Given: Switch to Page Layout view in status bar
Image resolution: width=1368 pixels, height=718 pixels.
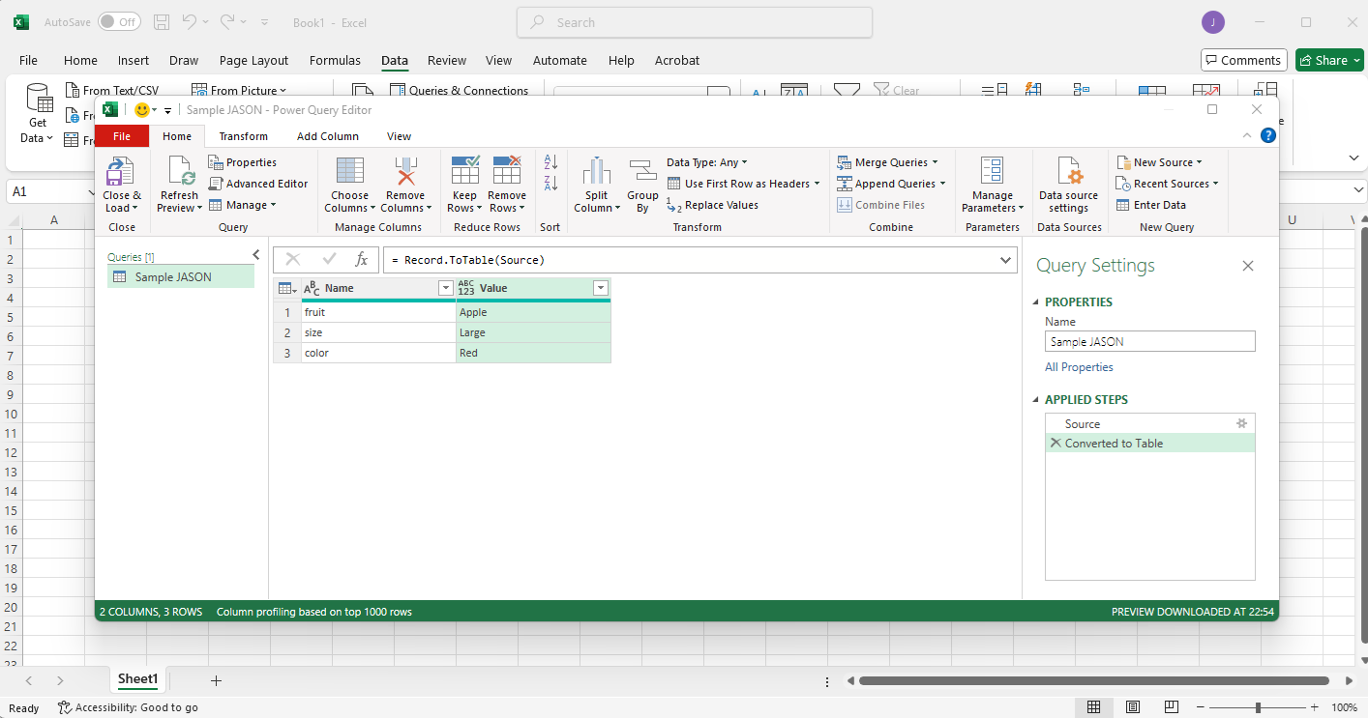Looking at the screenshot, I should [1133, 707].
